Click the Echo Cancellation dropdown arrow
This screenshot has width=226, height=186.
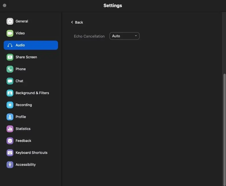point(136,36)
